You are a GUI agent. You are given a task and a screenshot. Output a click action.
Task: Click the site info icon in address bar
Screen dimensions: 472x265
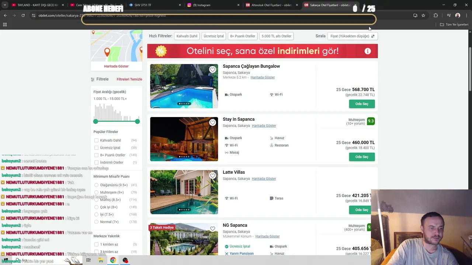34,15
